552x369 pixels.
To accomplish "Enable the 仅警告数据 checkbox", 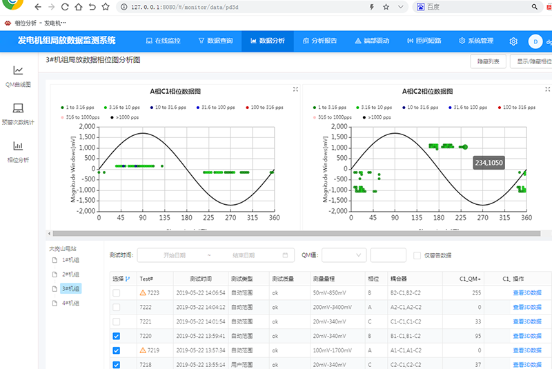I will click(417, 255).
